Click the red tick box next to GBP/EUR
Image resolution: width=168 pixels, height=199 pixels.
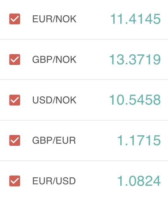pos(15,140)
